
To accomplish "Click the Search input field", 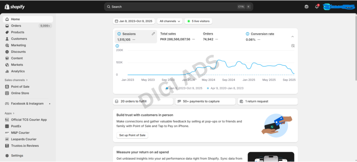I will point(178,7).
